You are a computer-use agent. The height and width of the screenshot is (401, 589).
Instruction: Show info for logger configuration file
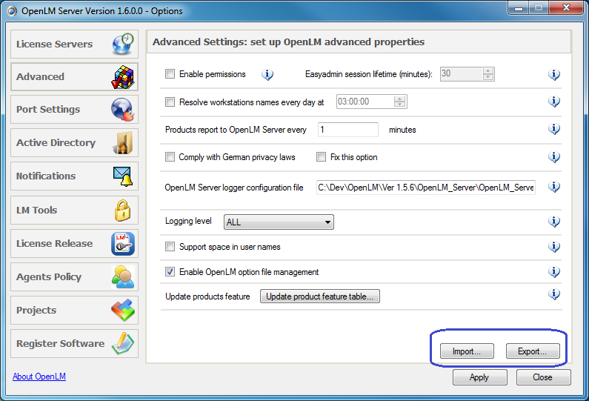pyautogui.click(x=554, y=186)
